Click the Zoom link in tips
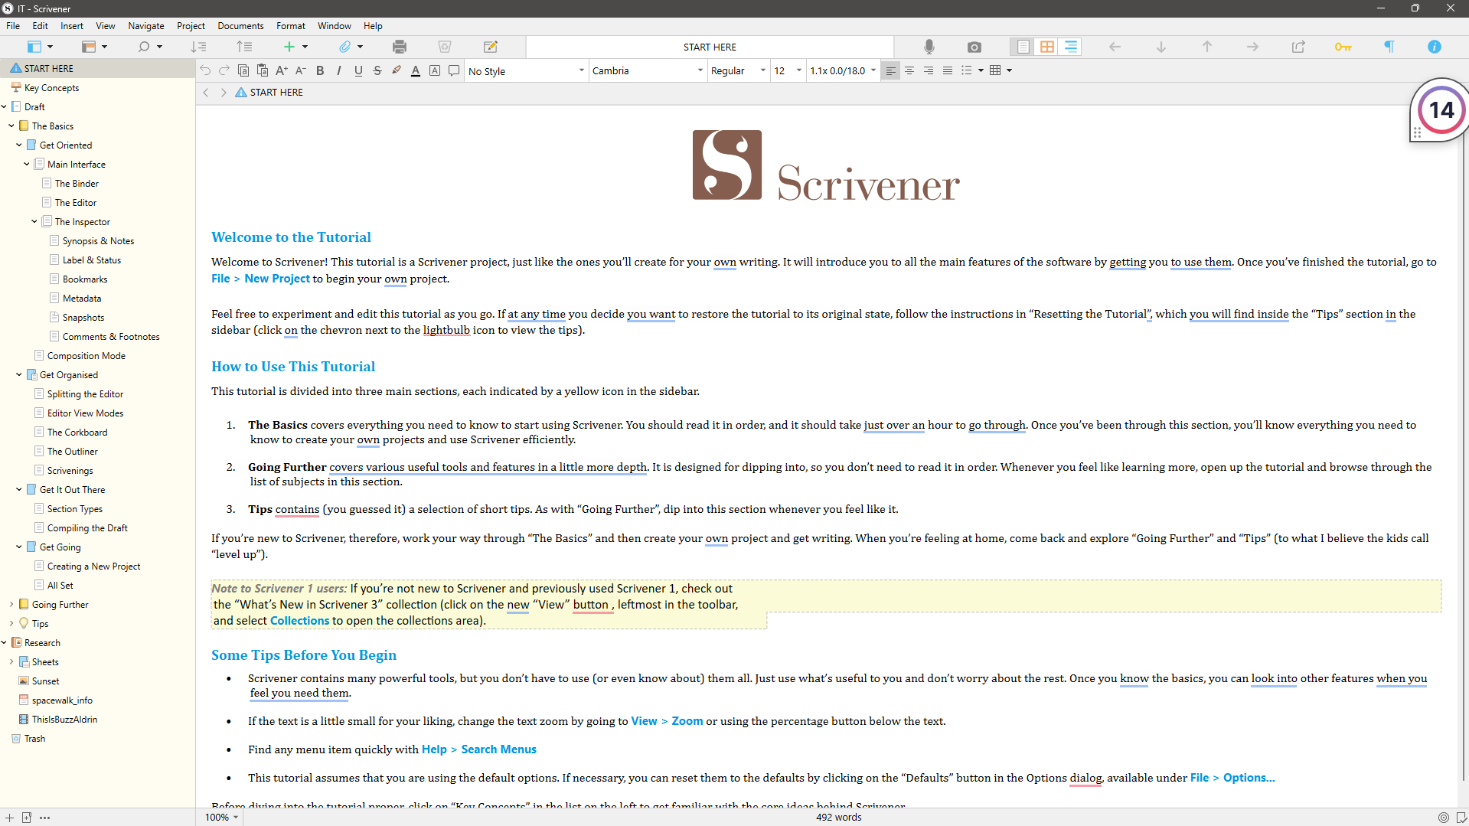The width and height of the screenshot is (1469, 826). (687, 721)
